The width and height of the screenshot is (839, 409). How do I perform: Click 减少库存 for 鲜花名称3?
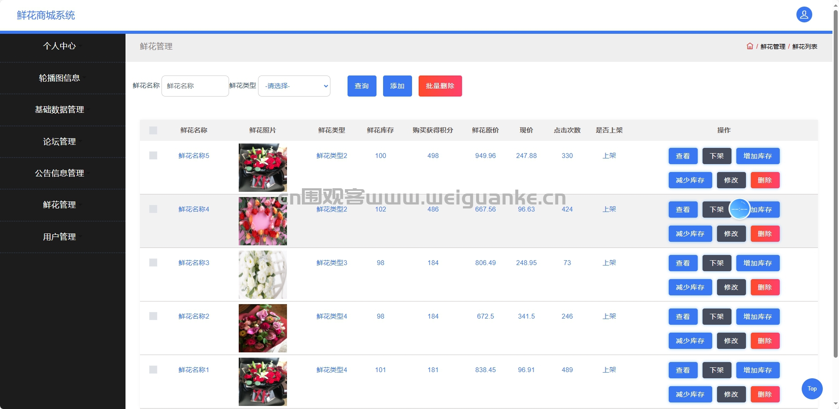[x=690, y=287]
